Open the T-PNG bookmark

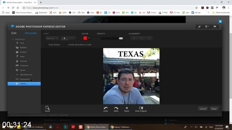tap(163, 13)
